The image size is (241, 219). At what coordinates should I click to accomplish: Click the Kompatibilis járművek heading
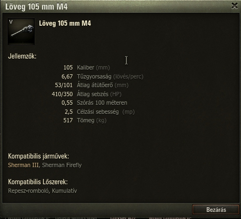coord(39,156)
